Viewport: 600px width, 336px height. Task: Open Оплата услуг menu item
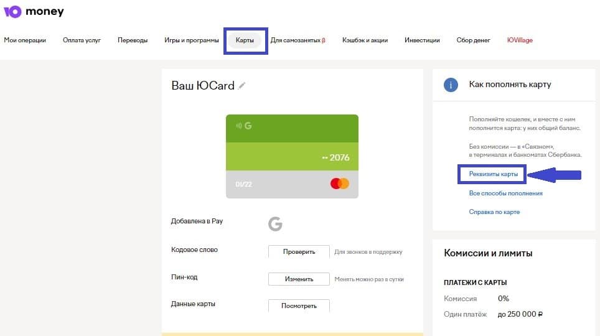click(82, 40)
